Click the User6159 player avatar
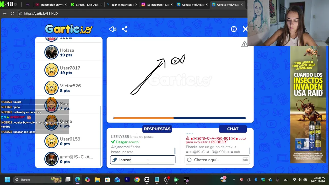The width and height of the screenshot is (329, 185). tap(51, 141)
